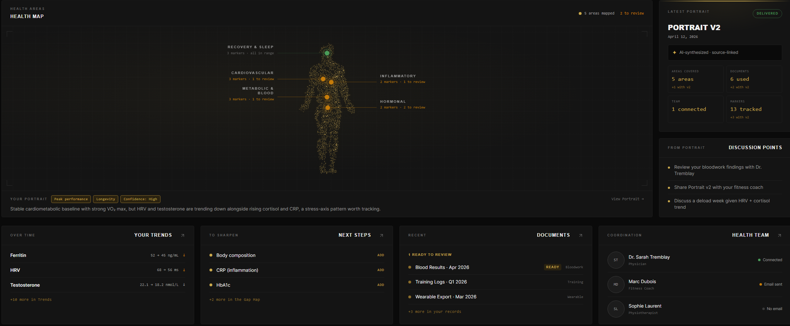
Task: Select the green Recovery & Sleep body marker
Action: pos(327,53)
